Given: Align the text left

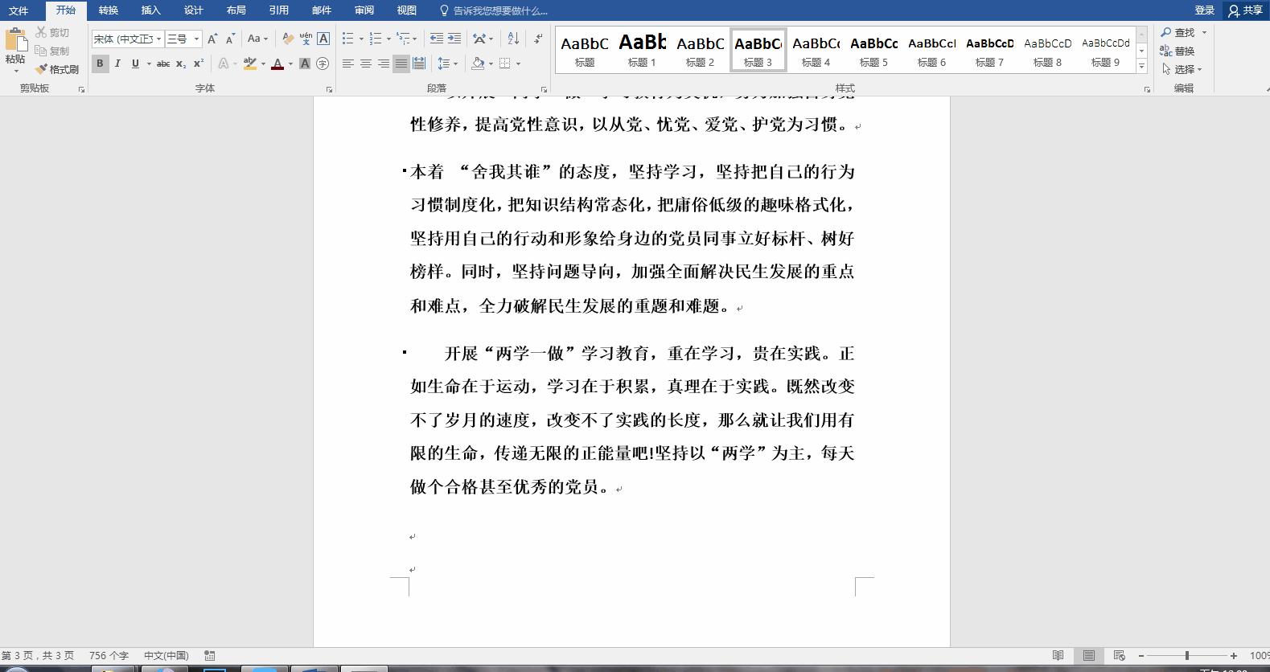Looking at the screenshot, I should coord(347,64).
